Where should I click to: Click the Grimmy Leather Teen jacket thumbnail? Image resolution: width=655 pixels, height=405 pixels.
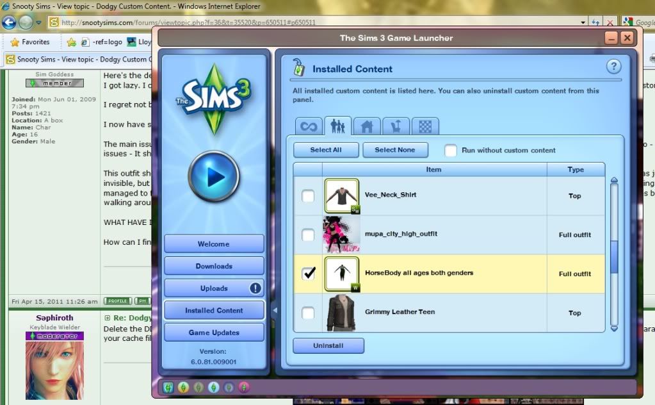[x=341, y=313]
